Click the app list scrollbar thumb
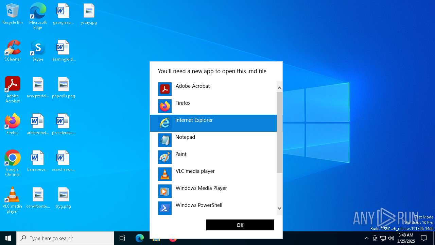Screen dimensions: 435x245 click(x=279, y=132)
